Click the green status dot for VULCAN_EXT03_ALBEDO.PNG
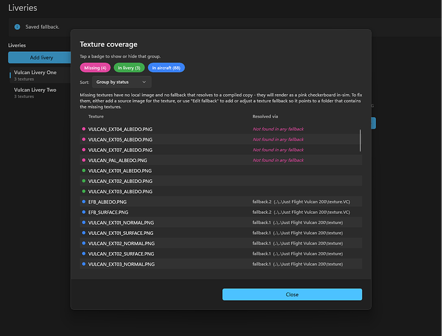 (84, 191)
